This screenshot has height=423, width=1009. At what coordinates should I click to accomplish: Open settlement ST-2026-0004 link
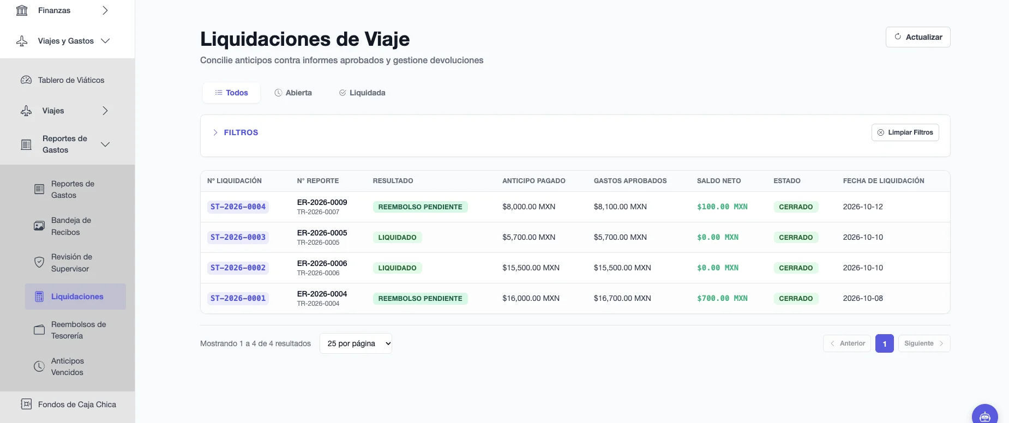238,207
